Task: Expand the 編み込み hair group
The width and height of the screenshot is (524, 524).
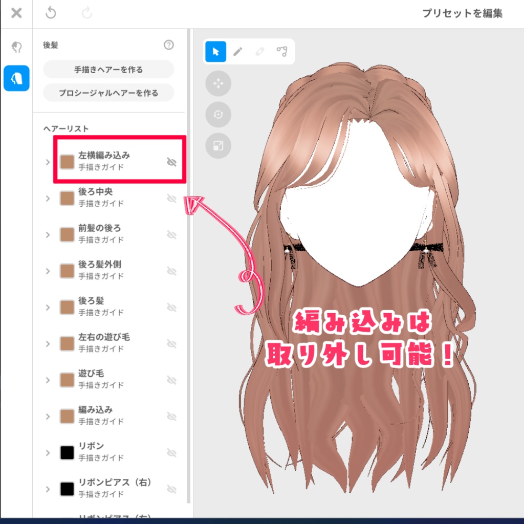Action: [x=48, y=417]
